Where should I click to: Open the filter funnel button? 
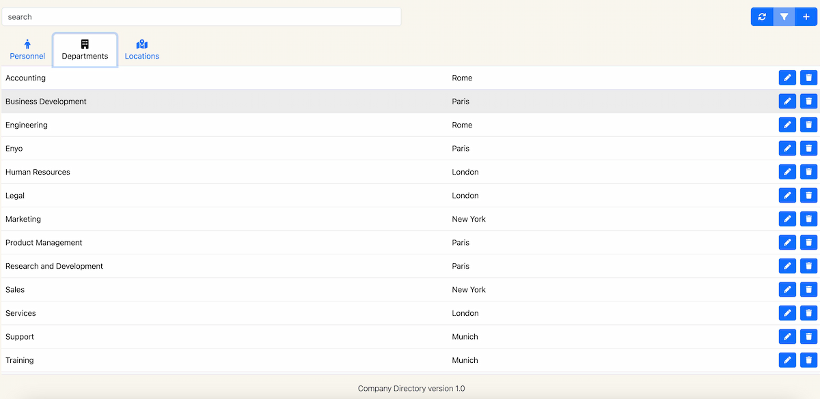click(784, 17)
